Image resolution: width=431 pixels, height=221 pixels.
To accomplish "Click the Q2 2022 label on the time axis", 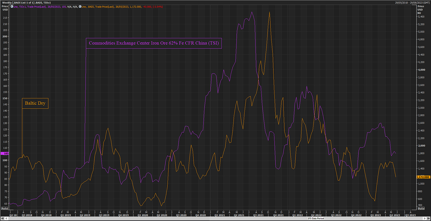I will (x=316, y=215).
